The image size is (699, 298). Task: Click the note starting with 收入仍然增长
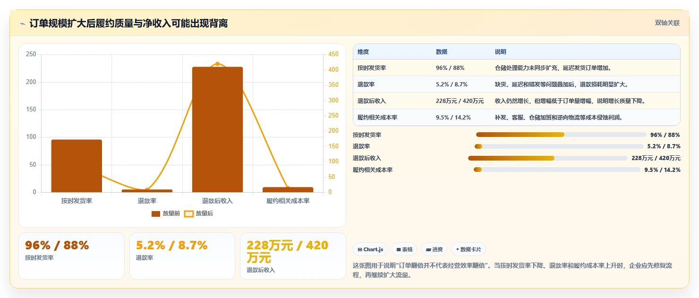(570, 101)
